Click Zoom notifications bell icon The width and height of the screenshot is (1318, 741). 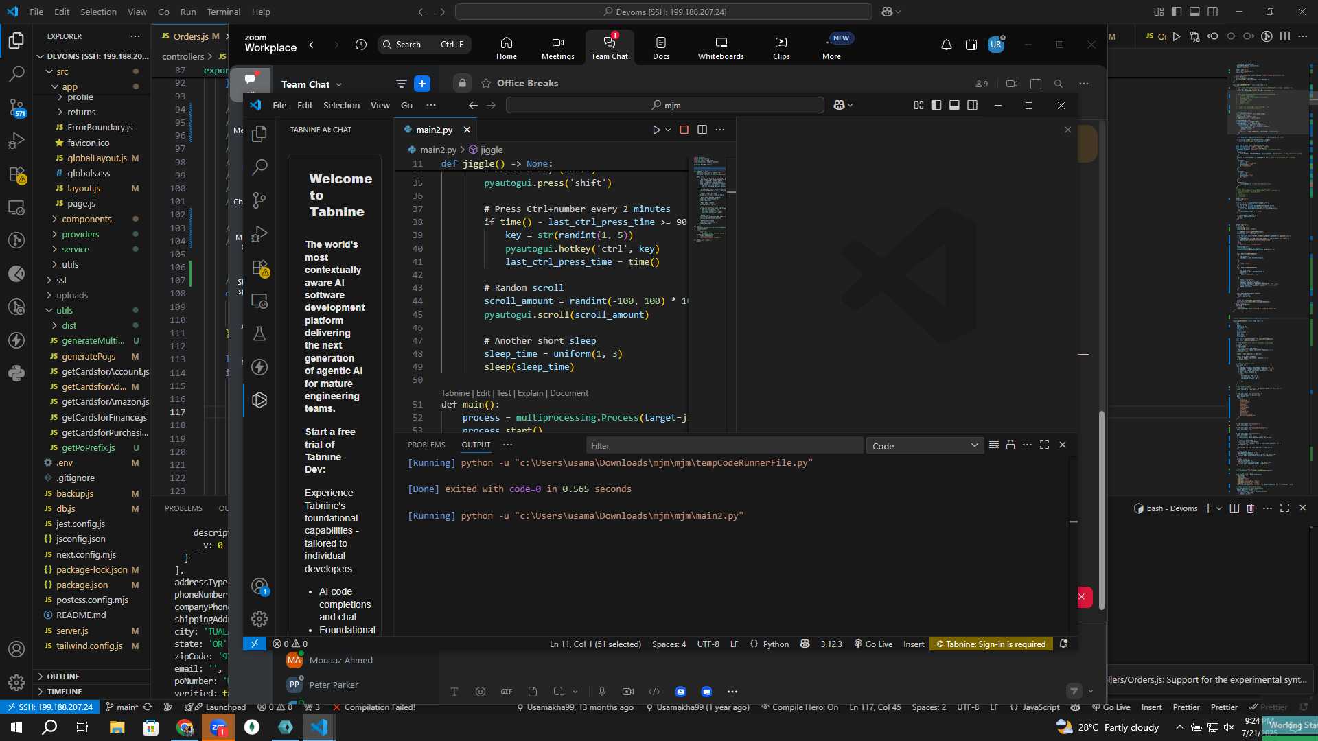(x=946, y=45)
